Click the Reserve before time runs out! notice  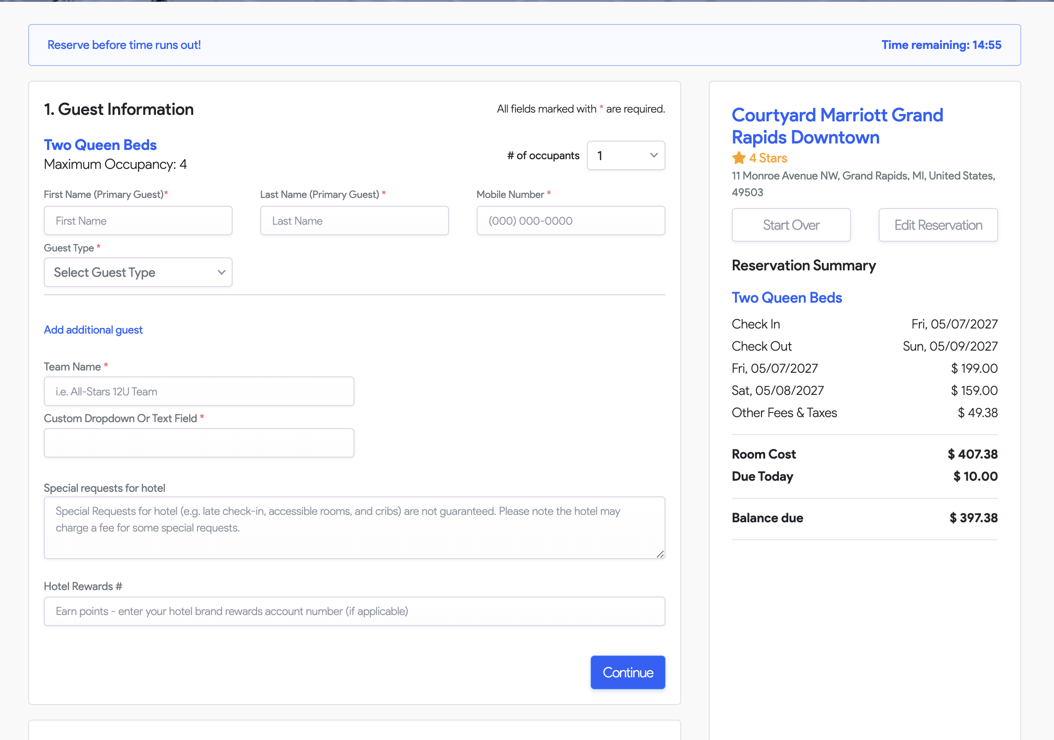click(x=124, y=45)
